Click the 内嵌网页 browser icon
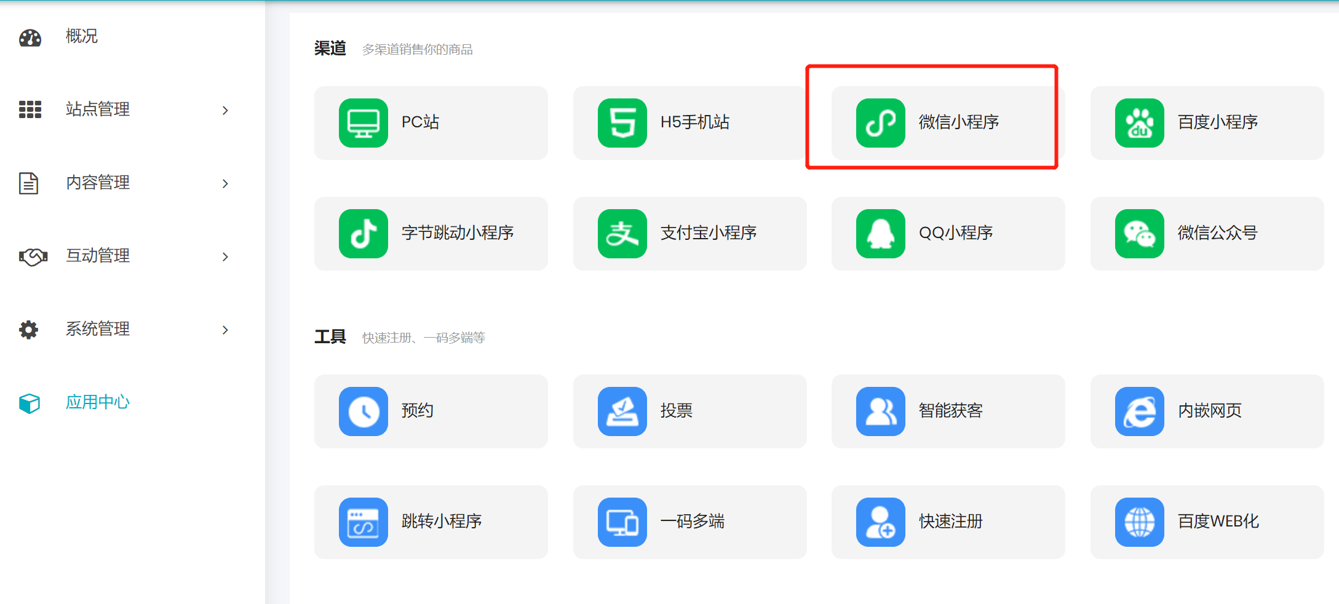This screenshot has height=604, width=1339. tap(1140, 411)
